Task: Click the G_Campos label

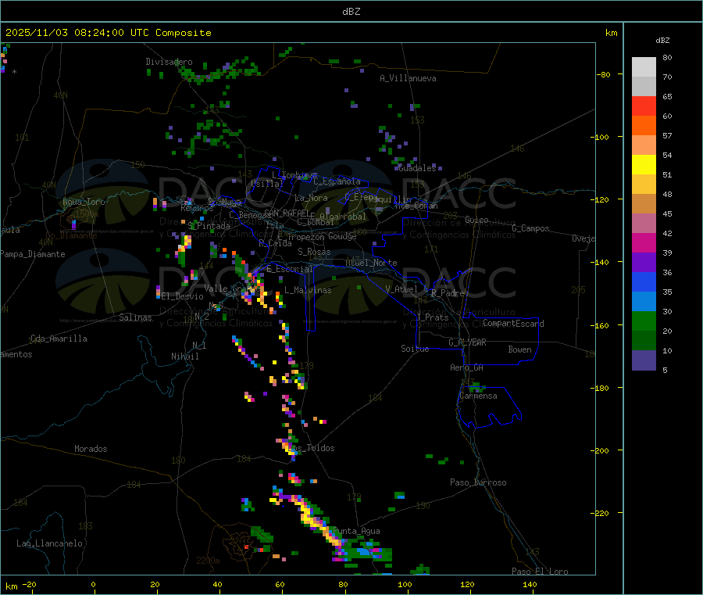Action: click(x=531, y=228)
